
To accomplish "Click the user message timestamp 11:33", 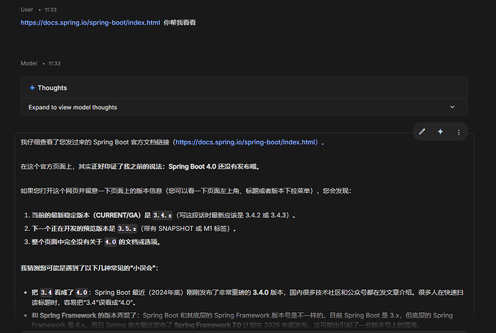I will (x=50, y=10).
